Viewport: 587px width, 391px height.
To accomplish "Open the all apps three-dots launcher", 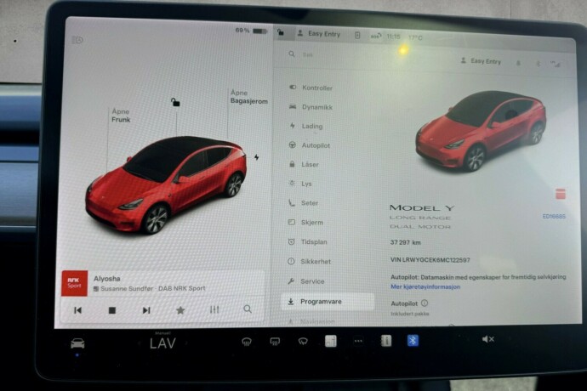I will click(358, 341).
